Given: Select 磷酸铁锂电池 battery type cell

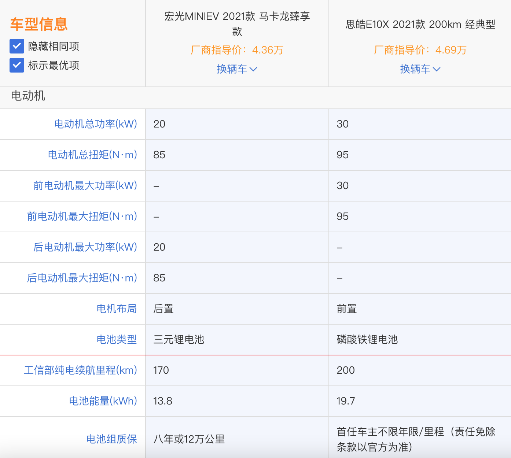Looking at the screenshot, I should click(x=420, y=339).
